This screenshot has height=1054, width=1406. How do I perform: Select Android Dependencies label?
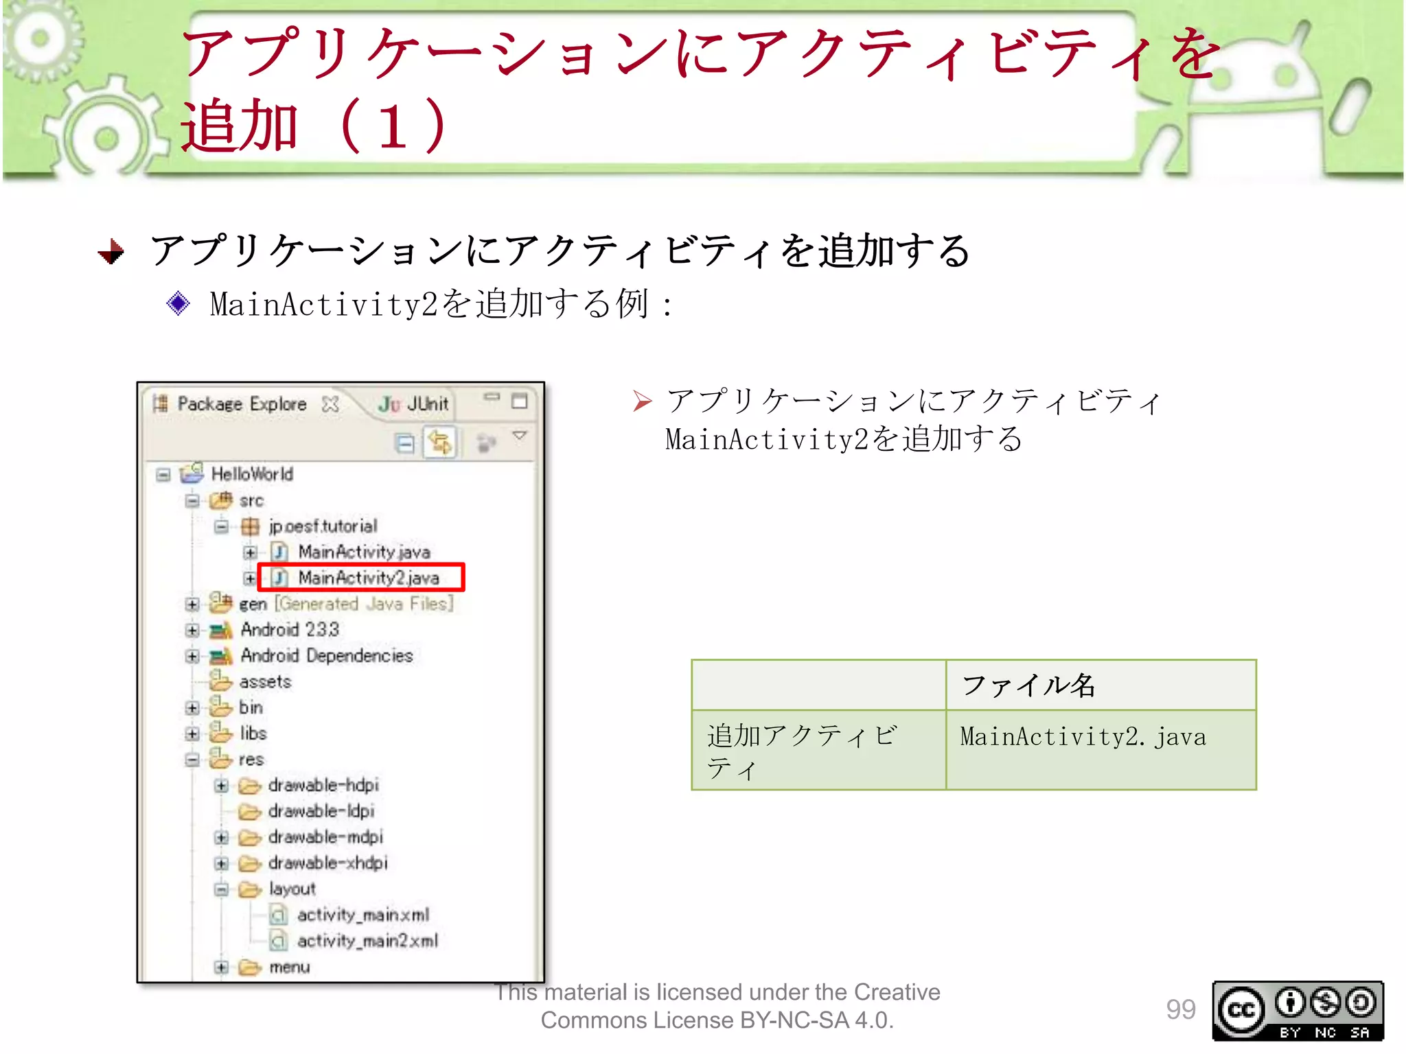[327, 656]
